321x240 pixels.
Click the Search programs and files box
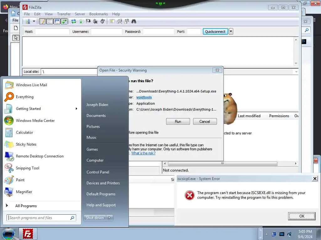click(x=41, y=218)
